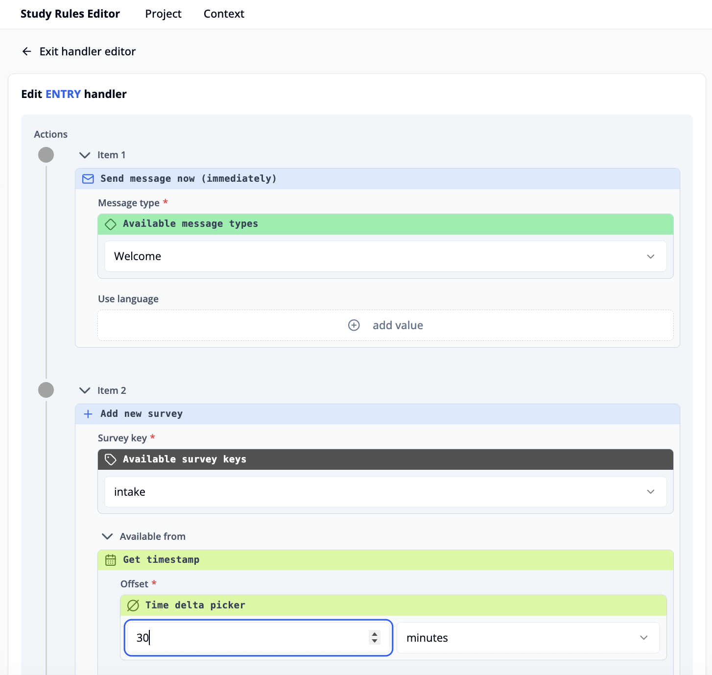Collapse Item 2 using its chevron

[x=84, y=390]
